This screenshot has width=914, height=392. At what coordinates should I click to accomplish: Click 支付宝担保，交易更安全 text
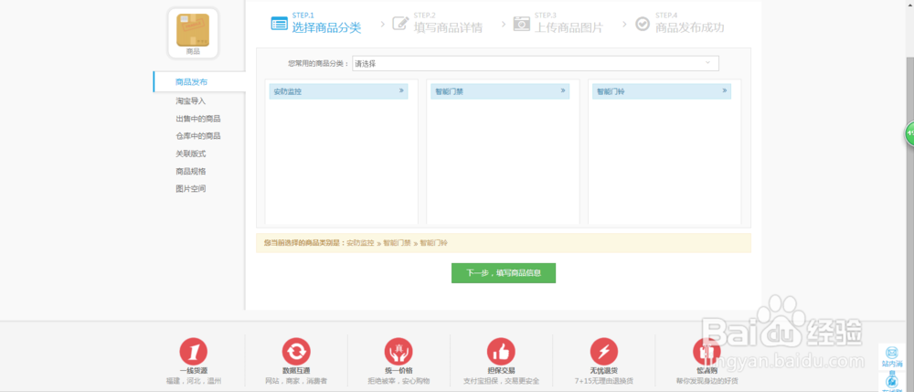501,382
